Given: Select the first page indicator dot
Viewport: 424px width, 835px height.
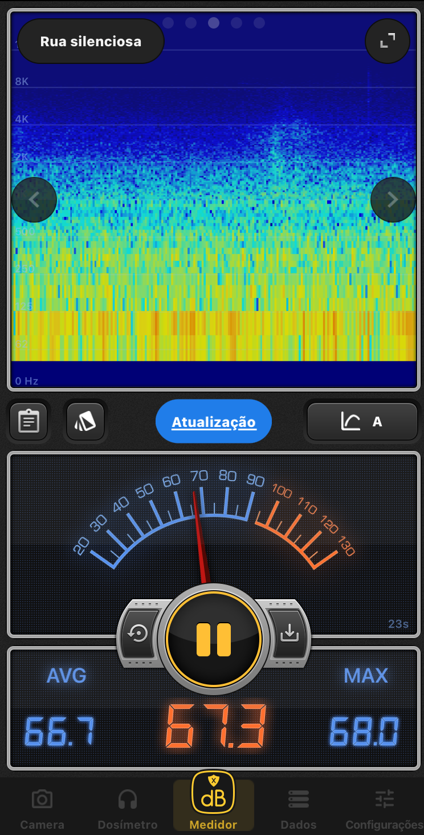Looking at the screenshot, I should coord(168,23).
